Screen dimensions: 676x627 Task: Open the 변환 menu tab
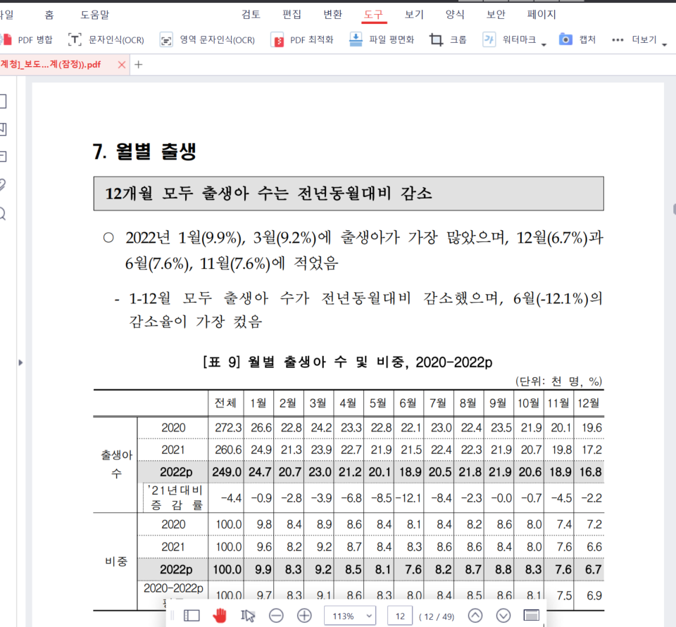pyautogui.click(x=333, y=14)
